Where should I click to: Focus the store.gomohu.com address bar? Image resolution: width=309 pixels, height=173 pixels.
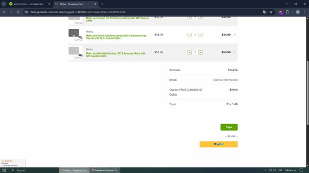[x=145, y=12]
